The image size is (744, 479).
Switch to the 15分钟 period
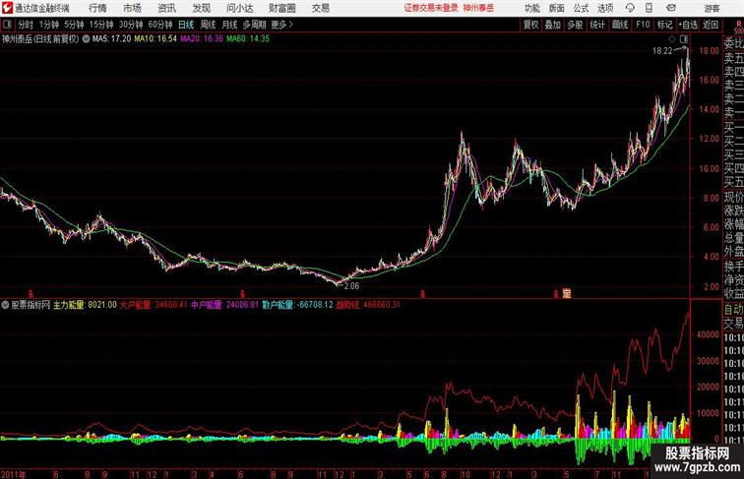(101, 25)
